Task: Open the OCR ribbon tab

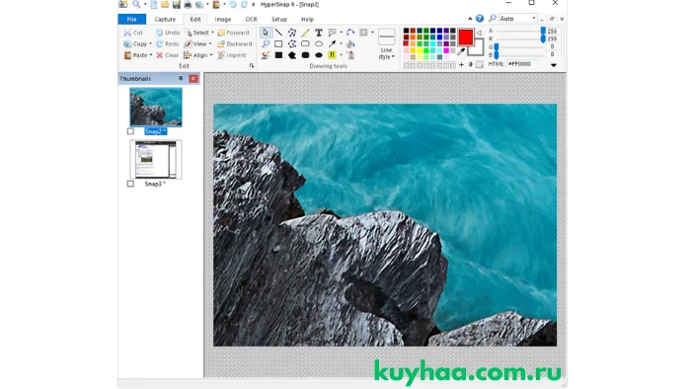Action: 251,20
